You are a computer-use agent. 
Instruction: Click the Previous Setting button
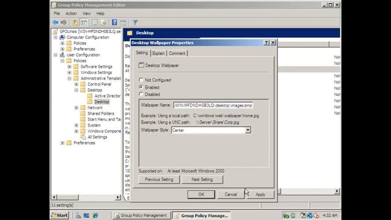[x=159, y=179]
